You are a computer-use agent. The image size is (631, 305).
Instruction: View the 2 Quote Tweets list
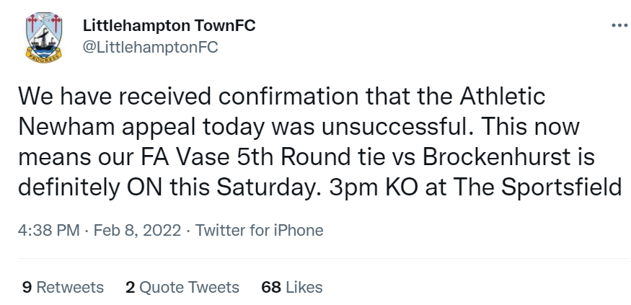(182, 287)
